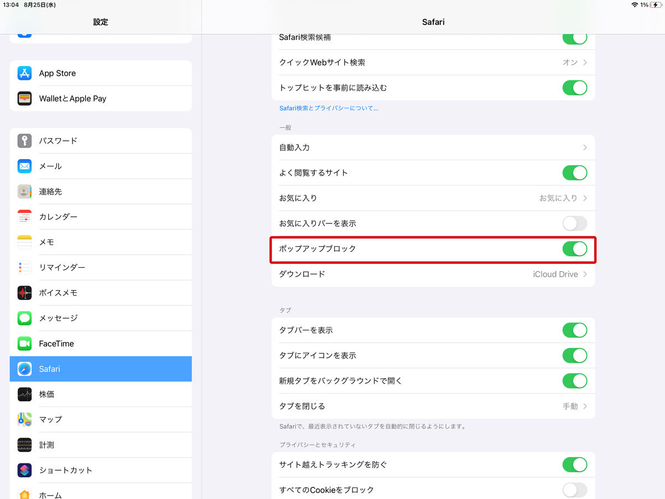Select 計測 in sidebar

[x=101, y=445]
